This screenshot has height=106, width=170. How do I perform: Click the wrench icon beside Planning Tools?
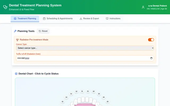(15, 31)
